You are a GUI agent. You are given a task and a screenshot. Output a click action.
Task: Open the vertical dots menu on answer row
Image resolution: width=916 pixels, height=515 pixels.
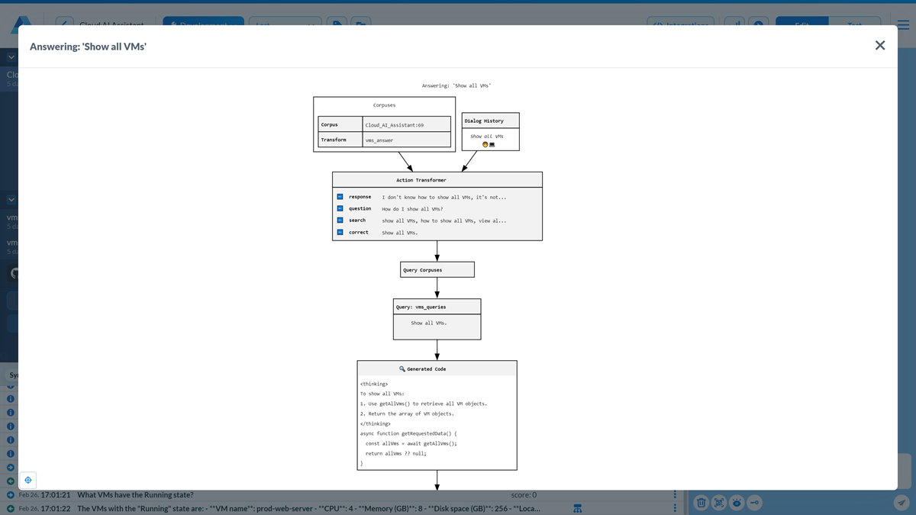point(675,508)
